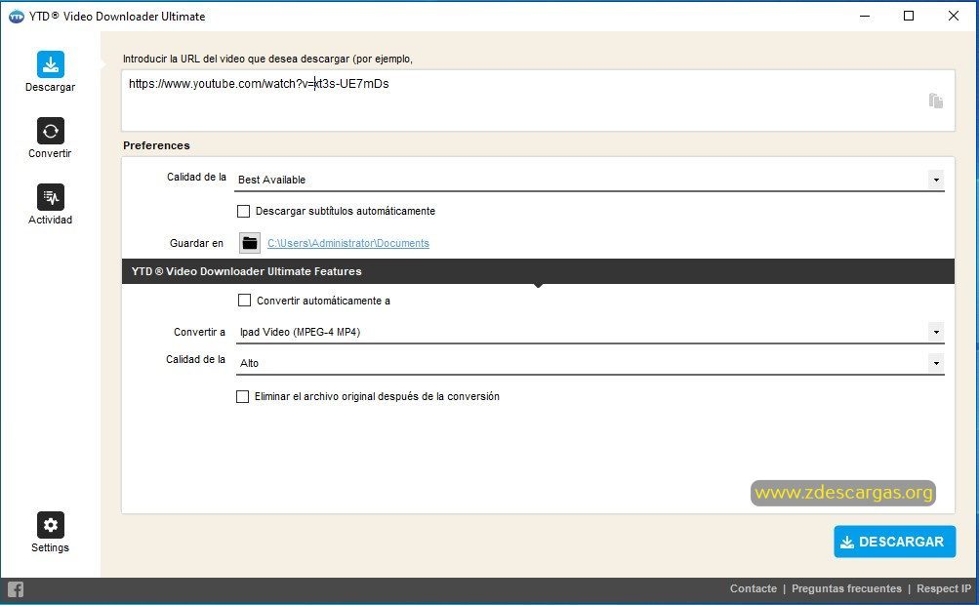Click YTD Video Downloader Ultimate Features header

tap(538, 271)
